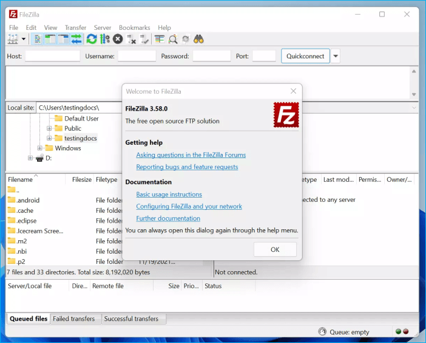Open the Site Manager dropdown arrow
This screenshot has height=343, width=426.
(24, 39)
